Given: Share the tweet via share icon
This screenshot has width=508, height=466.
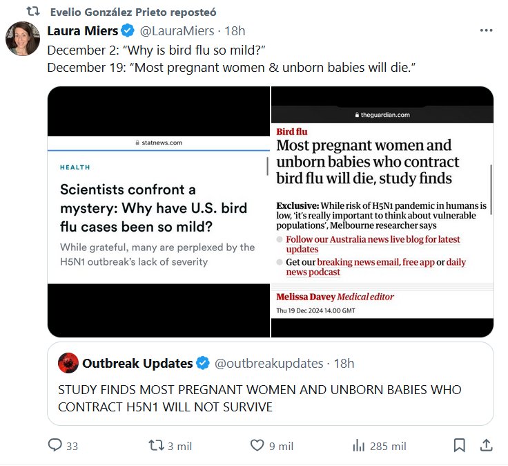Looking at the screenshot, I should (486, 446).
